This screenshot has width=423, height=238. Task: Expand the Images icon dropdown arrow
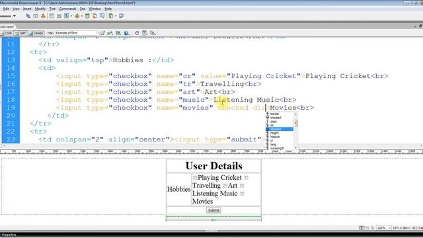tap(71, 16)
